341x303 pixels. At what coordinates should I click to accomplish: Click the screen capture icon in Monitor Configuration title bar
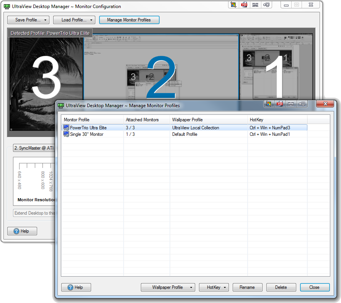click(x=233, y=5)
